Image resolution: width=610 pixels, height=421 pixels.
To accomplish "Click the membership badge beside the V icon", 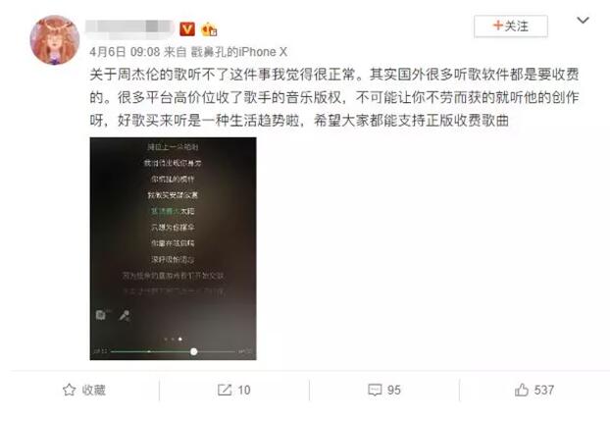I will point(209,29).
